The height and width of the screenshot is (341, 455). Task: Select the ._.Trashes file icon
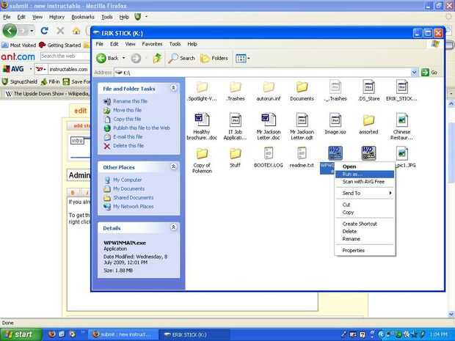[x=335, y=87]
